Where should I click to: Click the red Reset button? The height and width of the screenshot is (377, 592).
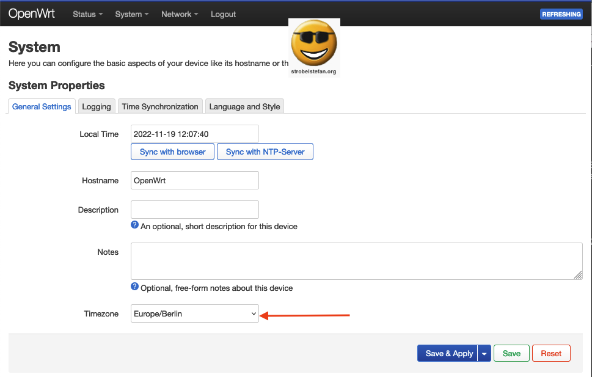pos(551,353)
